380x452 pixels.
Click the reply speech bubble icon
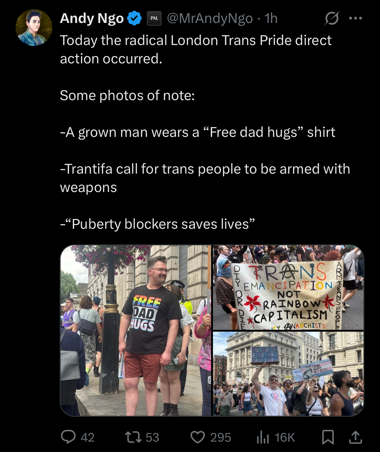68,437
